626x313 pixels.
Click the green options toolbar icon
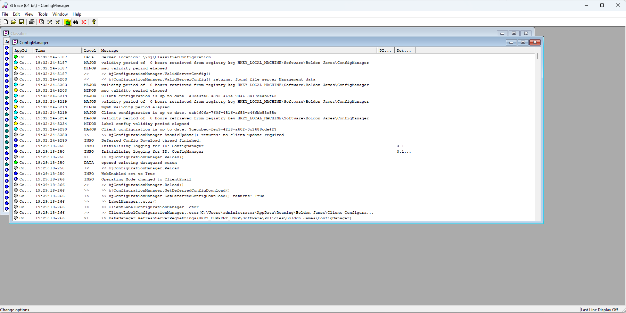tap(68, 22)
